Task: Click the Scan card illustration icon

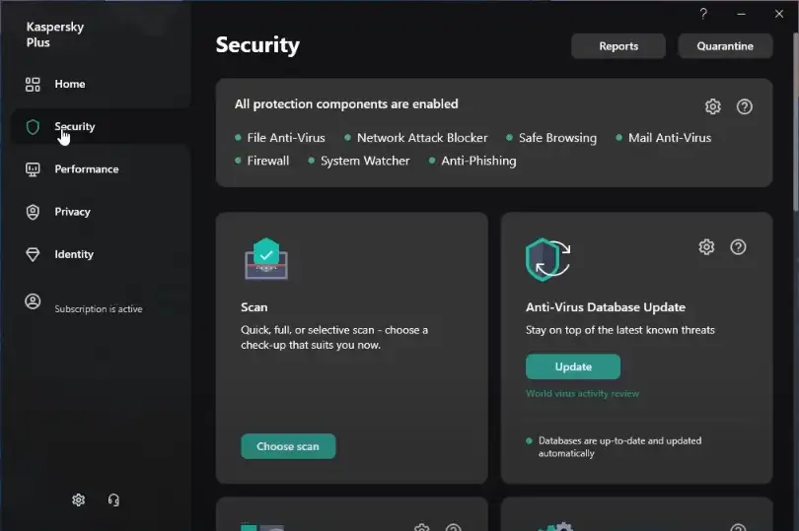Action: pyautogui.click(x=264, y=259)
